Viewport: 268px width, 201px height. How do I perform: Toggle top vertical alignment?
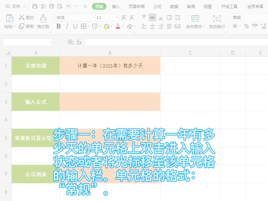point(144,17)
